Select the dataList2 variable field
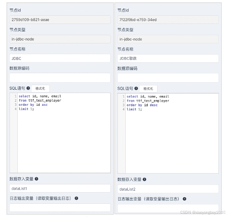227x217 pixels. pyautogui.click(x=168, y=189)
